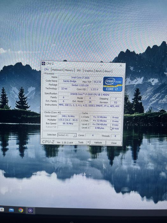Click the Instructions field listing MMX, SSE

(89, 106)
